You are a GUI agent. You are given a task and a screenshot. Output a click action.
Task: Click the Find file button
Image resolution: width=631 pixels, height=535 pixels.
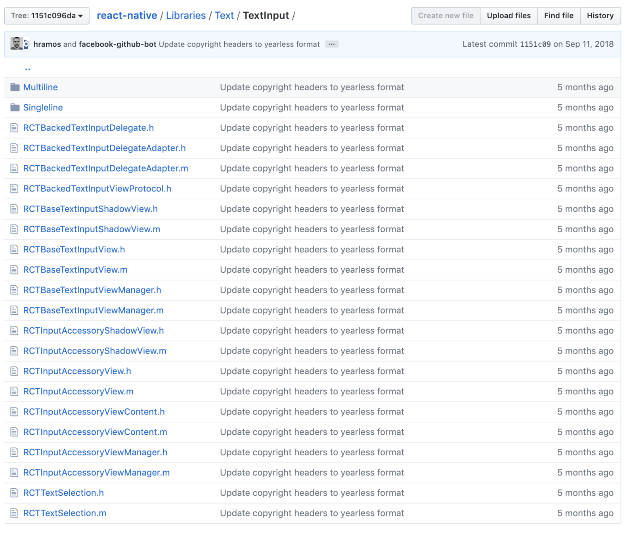coord(558,16)
